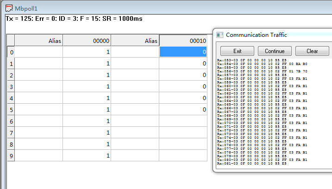
Task: Select row header 5
Action: (x=11, y=110)
